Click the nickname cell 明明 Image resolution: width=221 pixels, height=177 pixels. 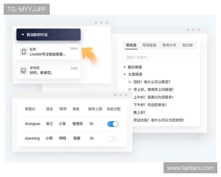tap(63, 138)
